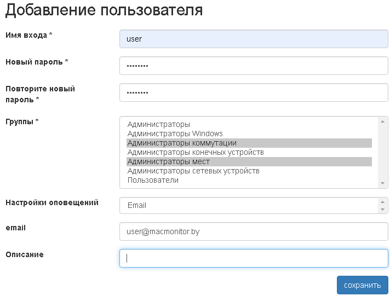Select Администраторы коммутации group option
Image resolution: width=390 pixels, height=296 pixels.
182,143
